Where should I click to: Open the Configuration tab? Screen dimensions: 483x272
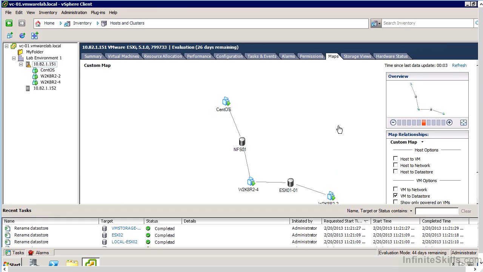pyautogui.click(x=229, y=56)
